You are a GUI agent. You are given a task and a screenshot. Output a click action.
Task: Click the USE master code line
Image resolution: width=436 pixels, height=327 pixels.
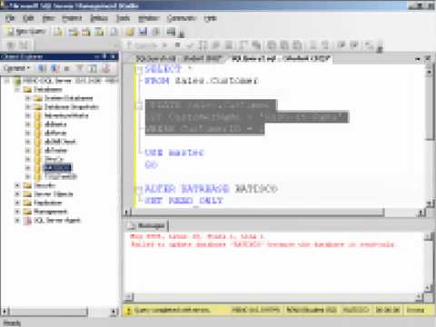[x=174, y=153]
